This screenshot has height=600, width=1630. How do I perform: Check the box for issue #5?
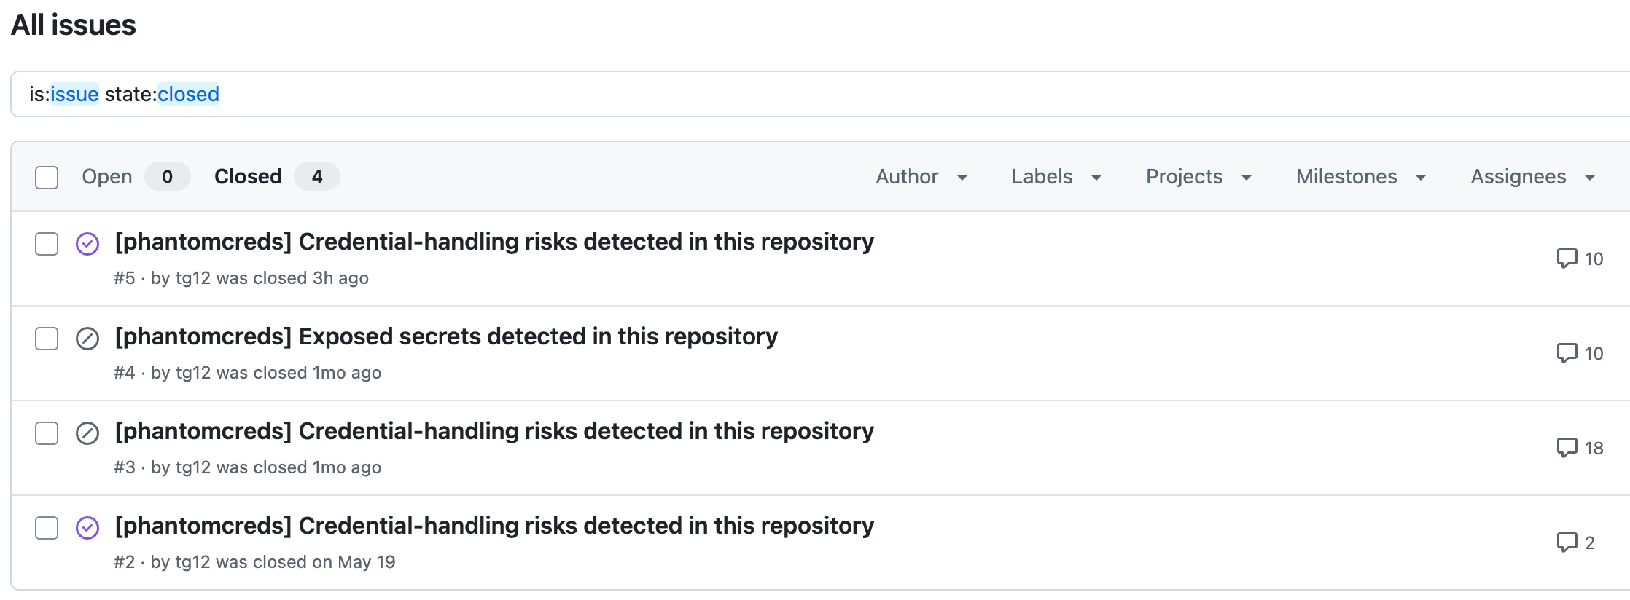coord(47,244)
